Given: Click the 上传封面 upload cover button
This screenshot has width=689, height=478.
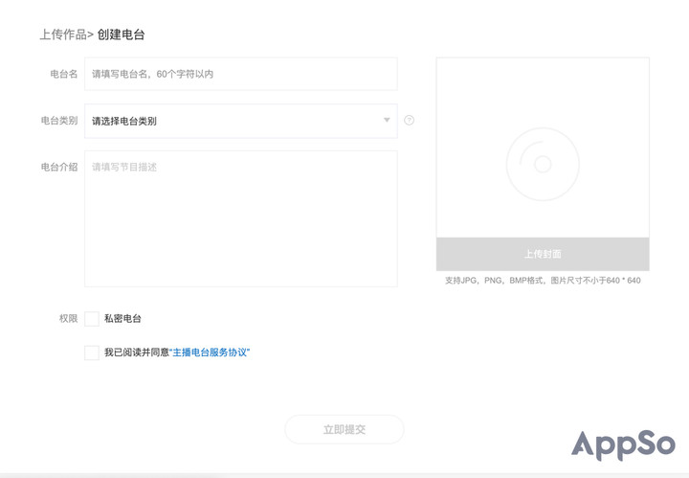Looking at the screenshot, I should point(543,254).
